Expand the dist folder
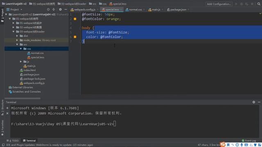 point(17,36)
